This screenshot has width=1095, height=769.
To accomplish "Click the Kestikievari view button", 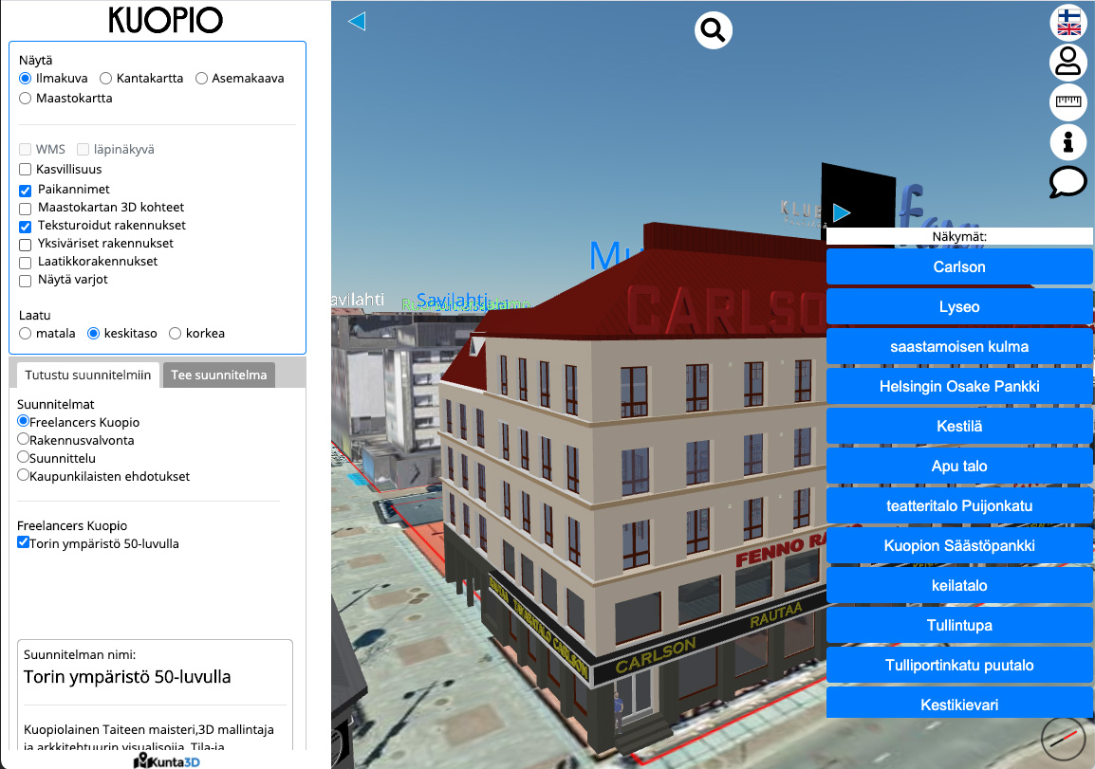I will tap(959, 705).
